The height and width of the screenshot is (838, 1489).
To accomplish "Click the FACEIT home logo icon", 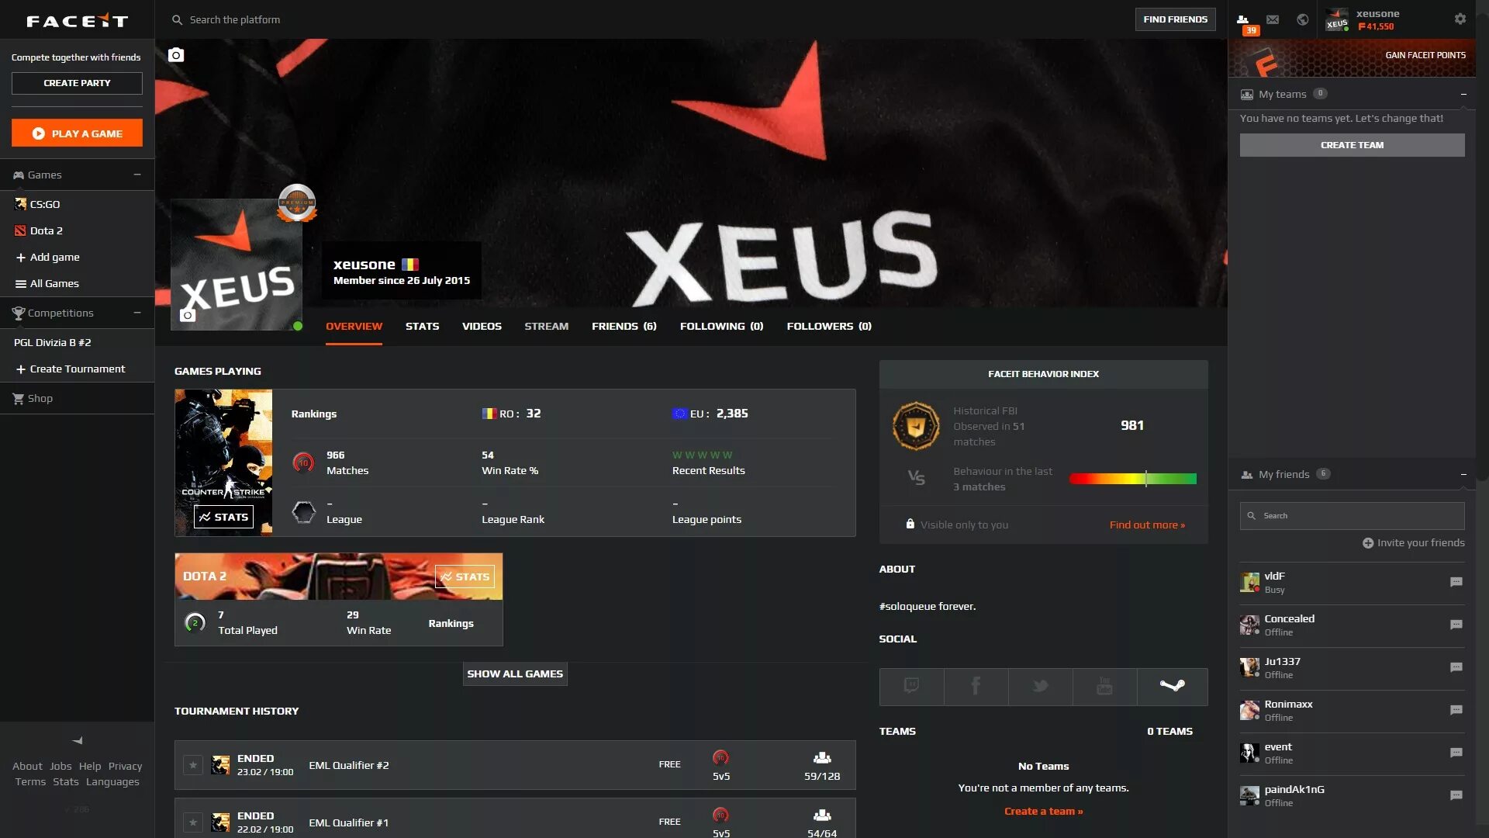I will pyautogui.click(x=77, y=19).
